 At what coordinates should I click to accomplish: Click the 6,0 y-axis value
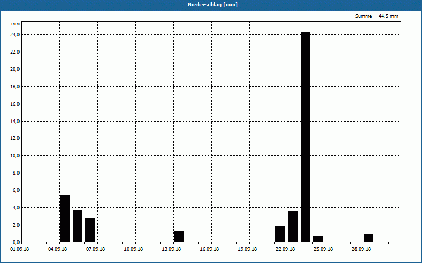tap(16, 190)
